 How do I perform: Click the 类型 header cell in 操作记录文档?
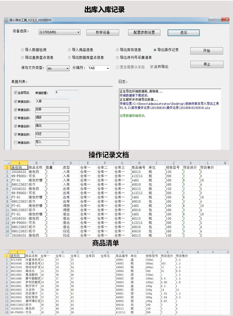70,167
